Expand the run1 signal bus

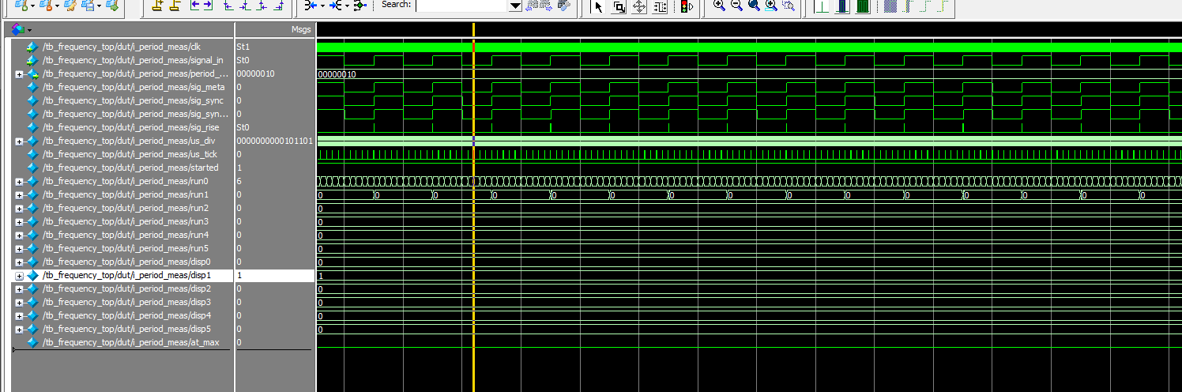19,195
